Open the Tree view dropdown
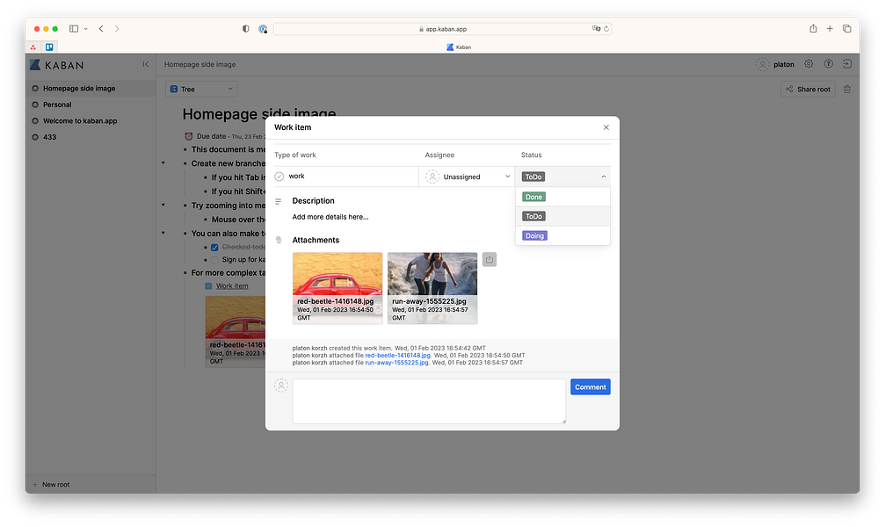885x527 pixels. 201,89
